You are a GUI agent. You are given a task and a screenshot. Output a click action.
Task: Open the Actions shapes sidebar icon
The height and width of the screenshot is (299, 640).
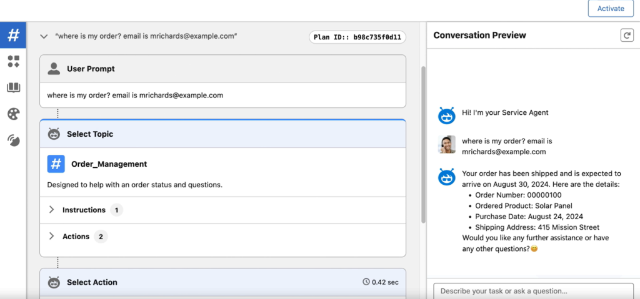pyautogui.click(x=14, y=62)
